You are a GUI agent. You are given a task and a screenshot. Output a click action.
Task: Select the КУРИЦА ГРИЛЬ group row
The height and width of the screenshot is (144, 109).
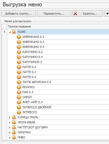tap(63, 117)
